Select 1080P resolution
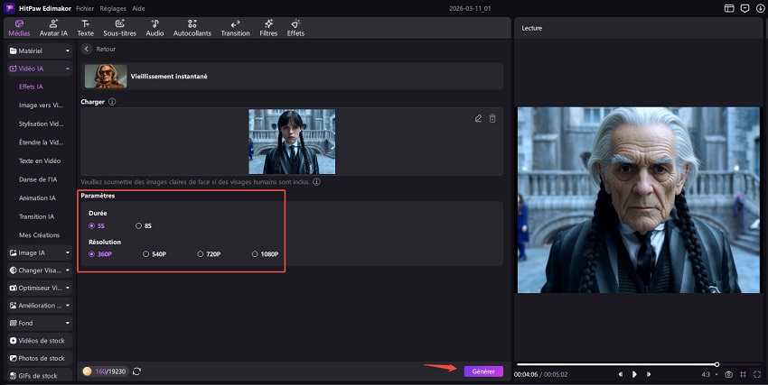The image size is (768, 385). coord(265,254)
